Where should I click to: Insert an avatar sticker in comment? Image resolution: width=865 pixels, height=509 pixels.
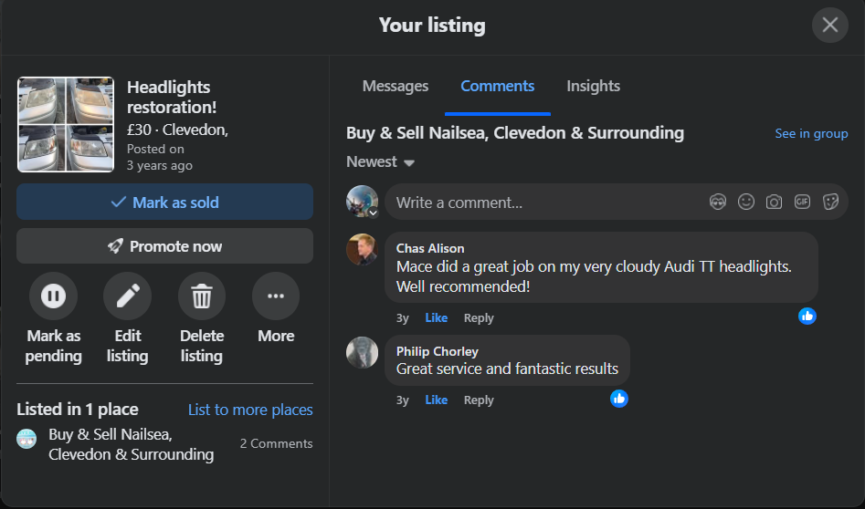coord(718,203)
